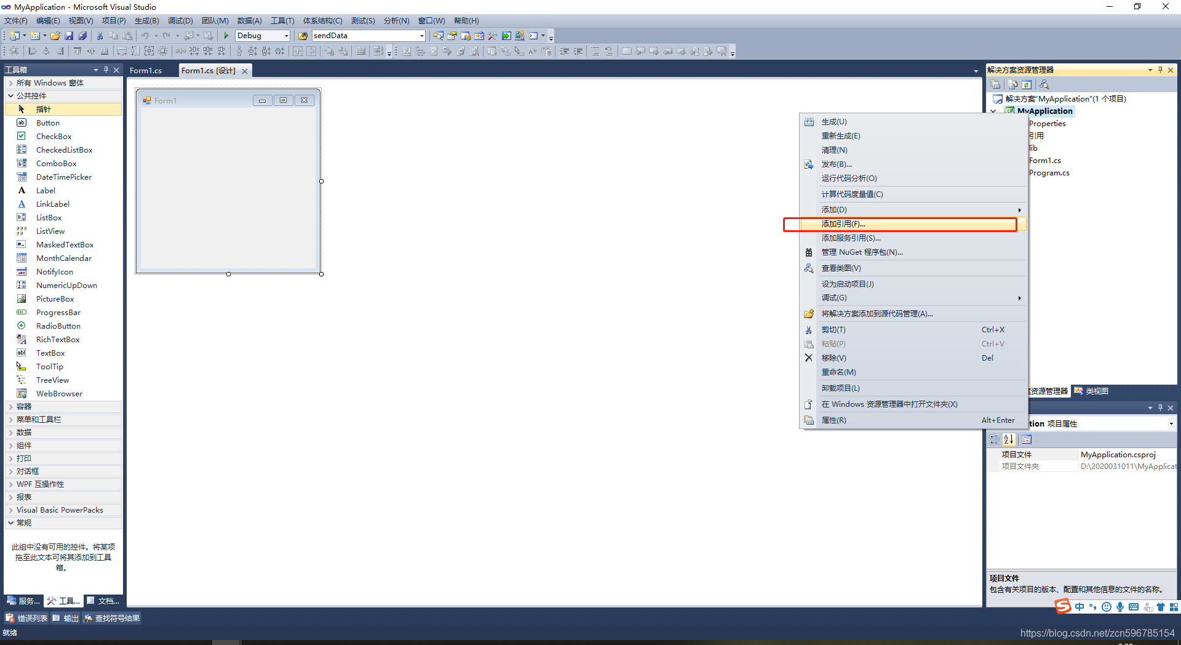Choose 生成(U) in the context menu
The image size is (1181, 645).
coord(913,122)
